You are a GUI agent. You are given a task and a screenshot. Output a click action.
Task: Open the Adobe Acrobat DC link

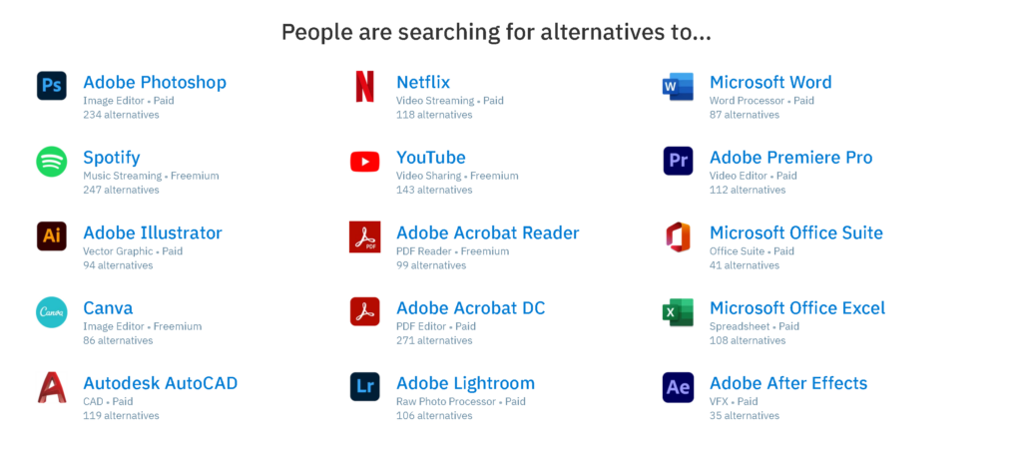pos(471,308)
